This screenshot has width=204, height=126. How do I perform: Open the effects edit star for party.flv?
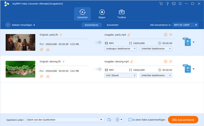click(x=41, y=50)
